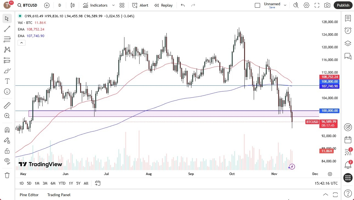Open the Object Tree panel
Viewport: 354px width, 200px height.
point(348,43)
